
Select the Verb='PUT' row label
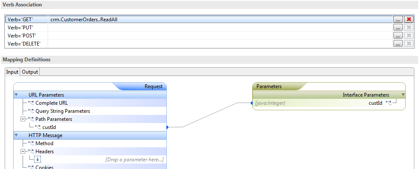click(x=20, y=27)
